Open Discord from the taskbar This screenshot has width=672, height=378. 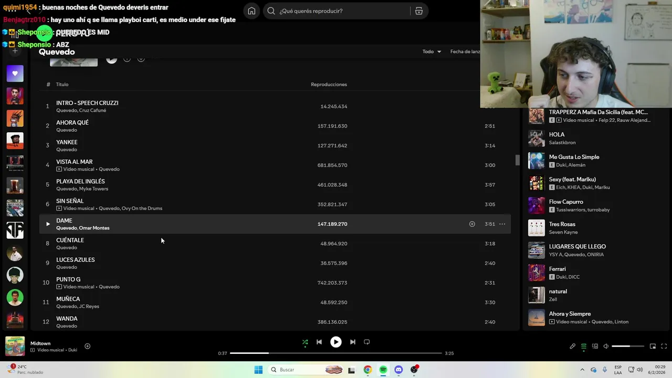398,370
